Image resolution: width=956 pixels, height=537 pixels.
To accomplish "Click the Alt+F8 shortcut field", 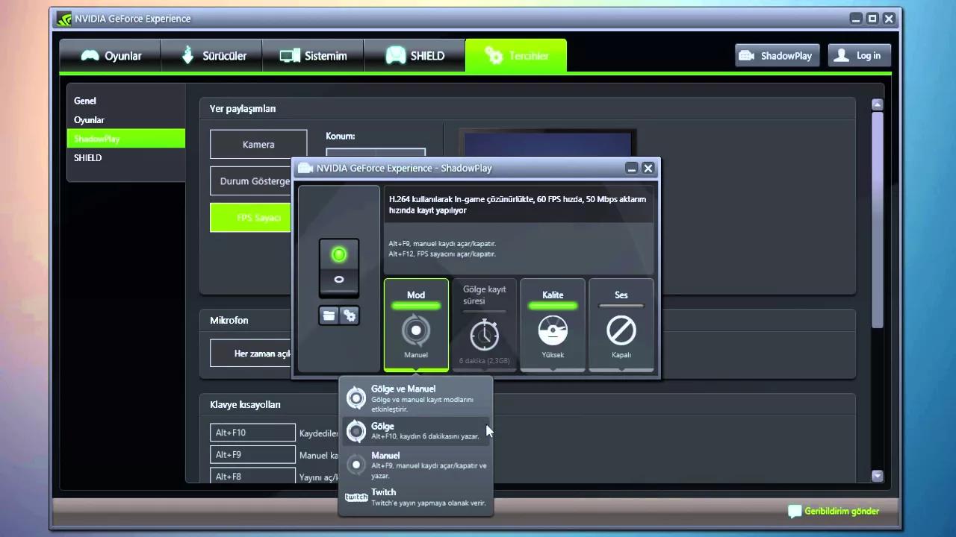I will click(252, 475).
